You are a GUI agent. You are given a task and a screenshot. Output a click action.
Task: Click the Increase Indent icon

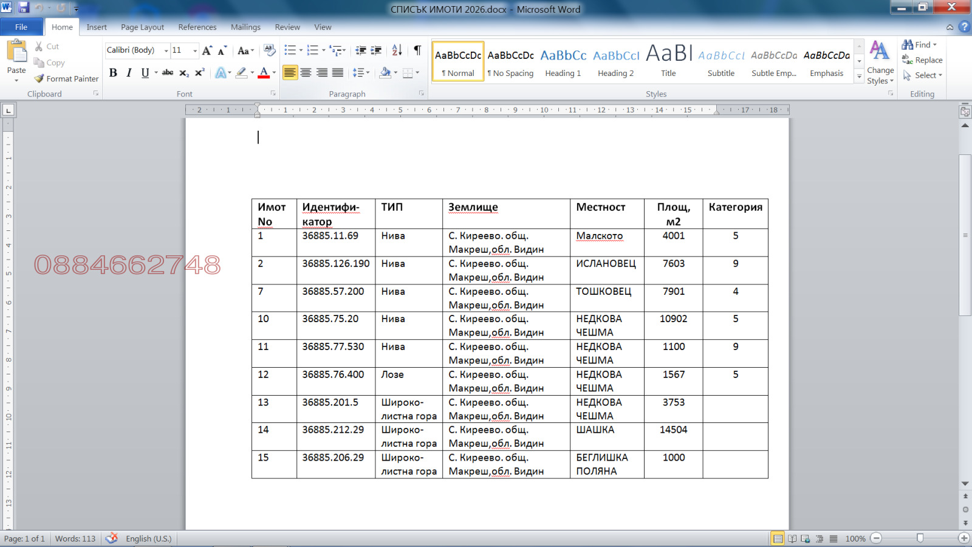(376, 50)
